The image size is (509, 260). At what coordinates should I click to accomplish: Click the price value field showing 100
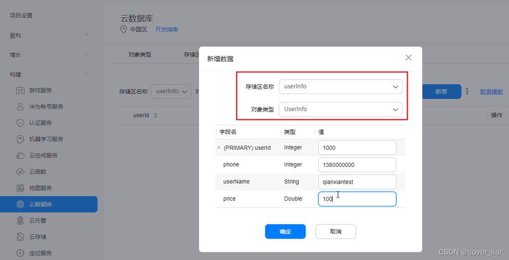pyautogui.click(x=357, y=199)
